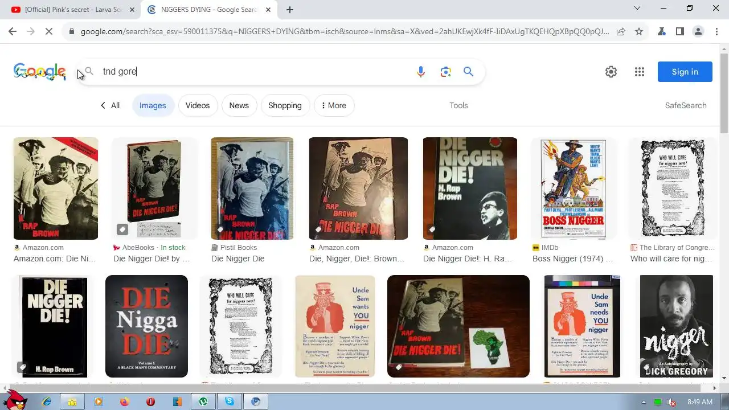Switch to the Videos filter
729x410 pixels.
[198, 105]
